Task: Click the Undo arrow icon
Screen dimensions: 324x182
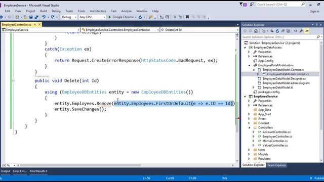Action: pyautogui.click(x=44, y=17)
